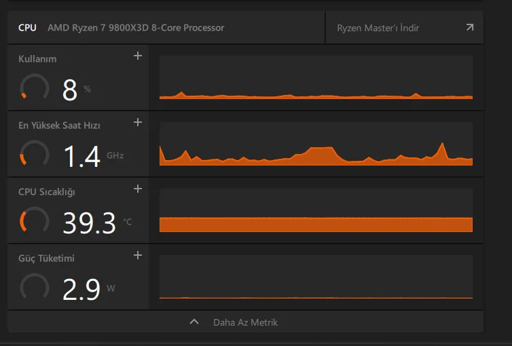Click the En Yüksek Saat Hızı gauge dial

click(35, 153)
